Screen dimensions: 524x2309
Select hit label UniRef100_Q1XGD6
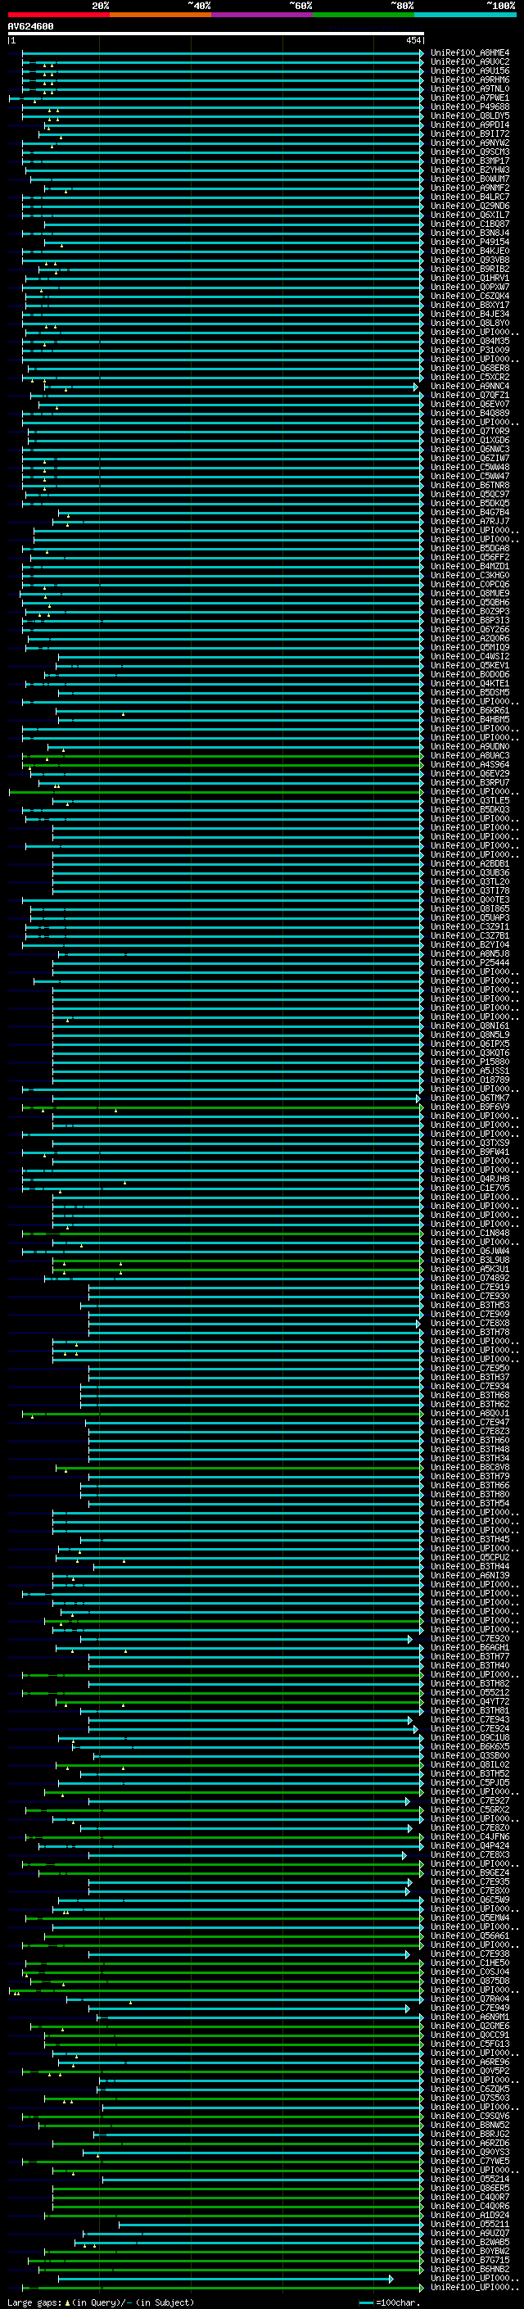point(470,440)
